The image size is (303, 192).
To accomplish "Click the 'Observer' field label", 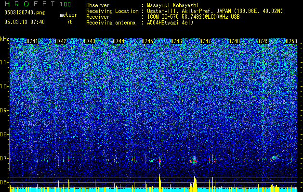I will [x=98, y=5].
